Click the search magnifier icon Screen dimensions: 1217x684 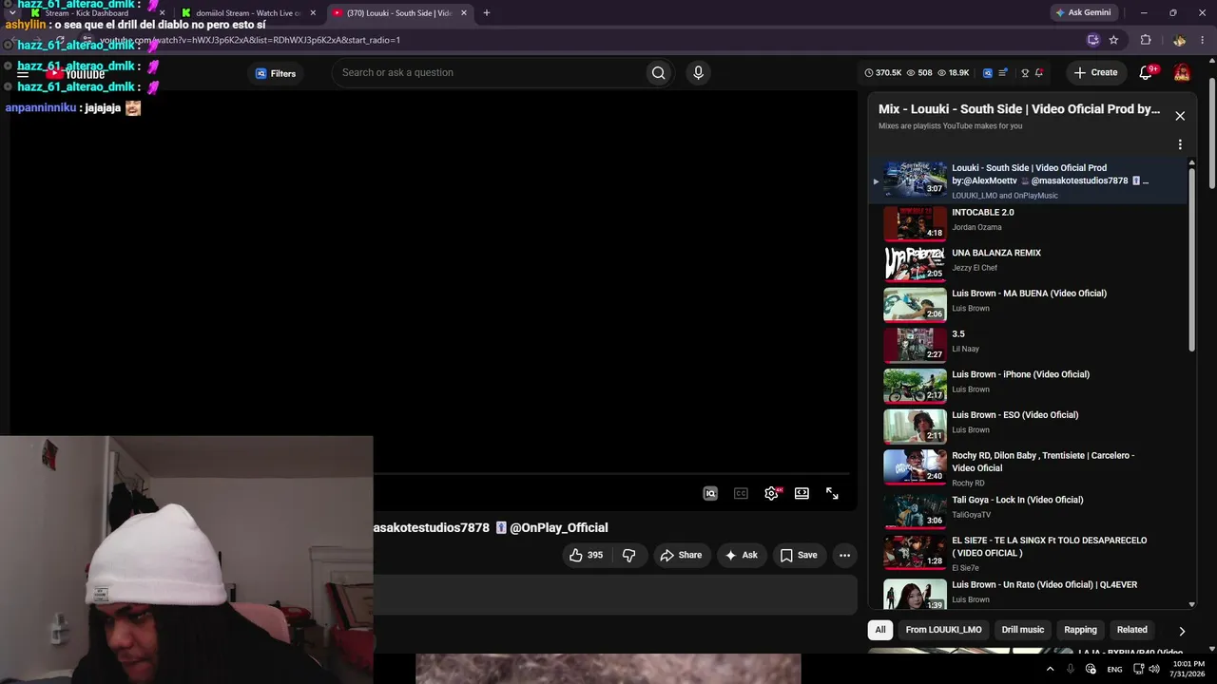coord(658,73)
